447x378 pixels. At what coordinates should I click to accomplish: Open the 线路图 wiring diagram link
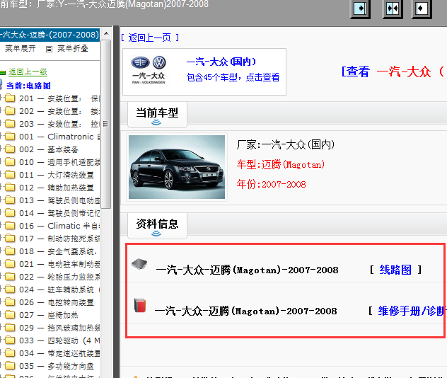pyautogui.click(x=395, y=270)
